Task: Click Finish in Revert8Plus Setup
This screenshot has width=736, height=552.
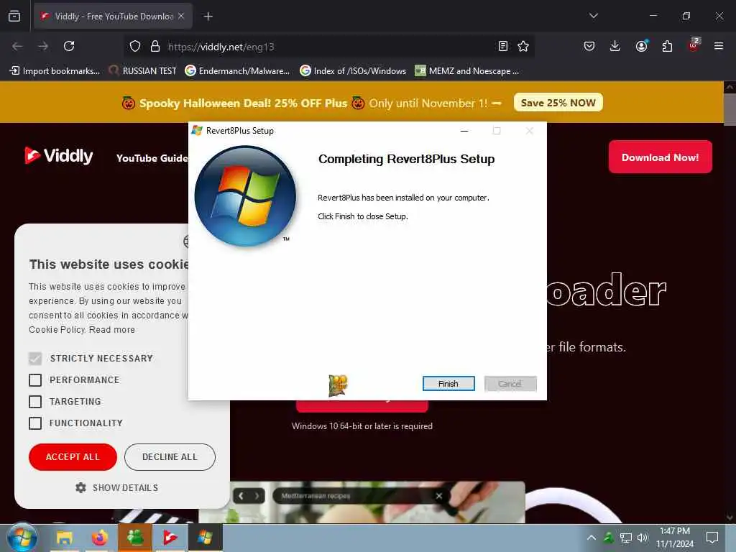Action: pyautogui.click(x=448, y=384)
